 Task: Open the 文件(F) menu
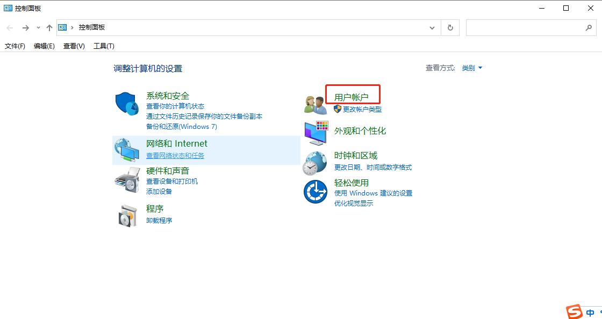pos(15,46)
